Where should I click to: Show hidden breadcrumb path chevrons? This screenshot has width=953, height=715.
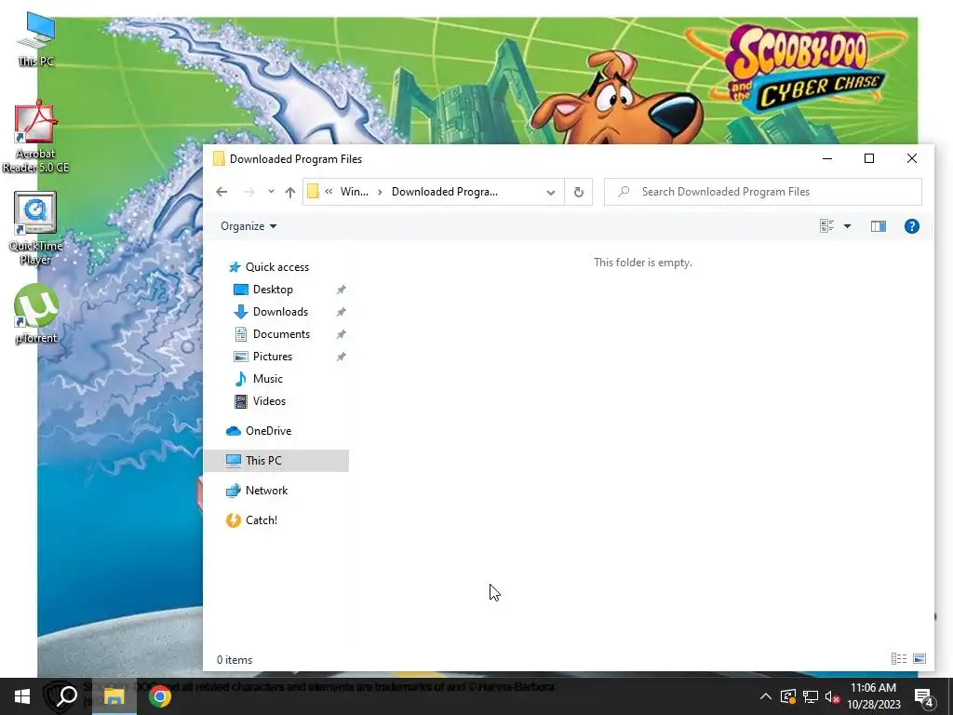(329, 192)
